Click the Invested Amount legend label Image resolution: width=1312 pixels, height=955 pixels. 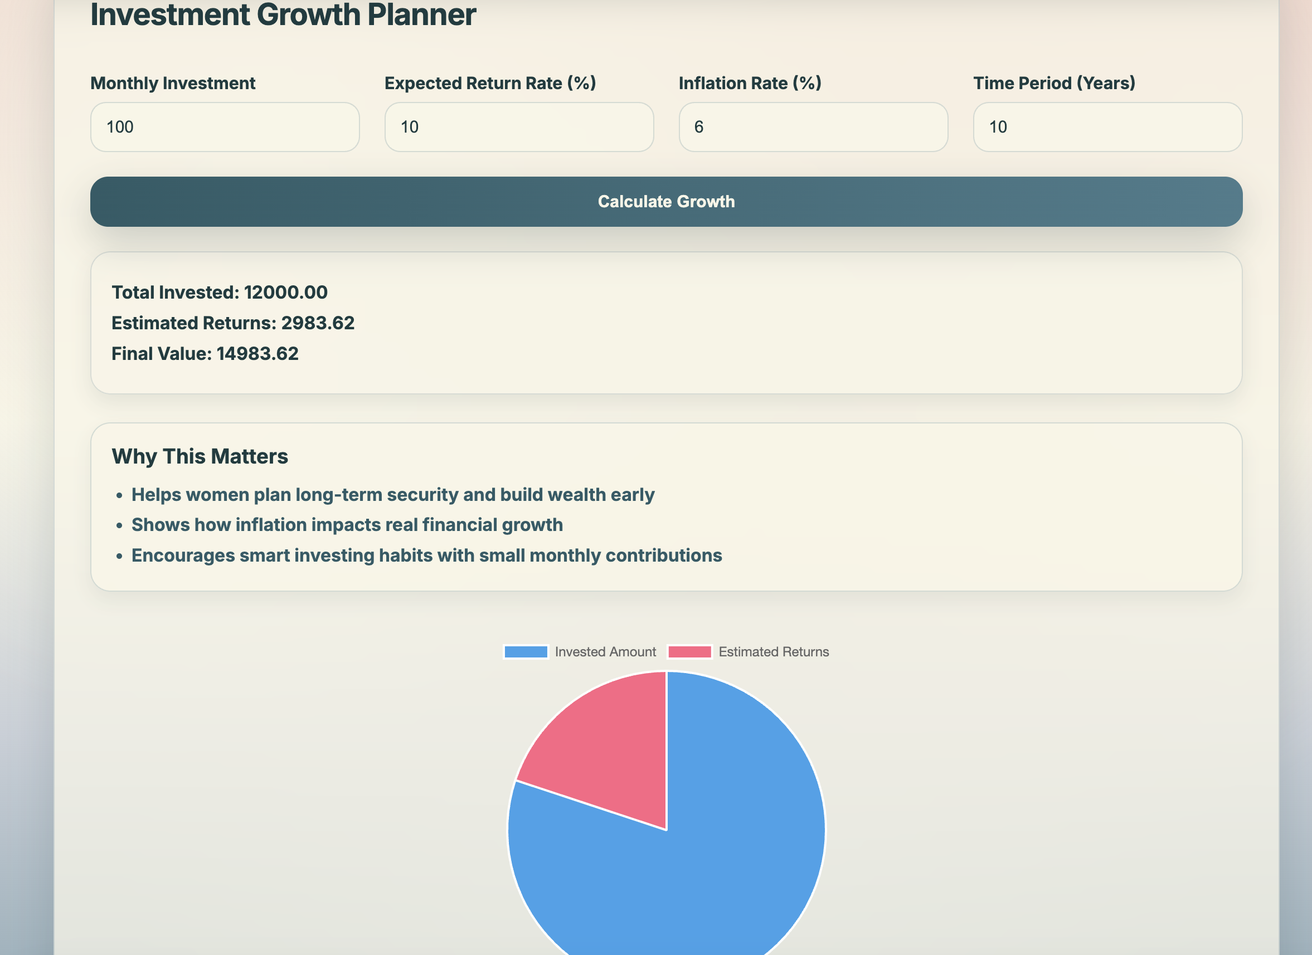605,652
